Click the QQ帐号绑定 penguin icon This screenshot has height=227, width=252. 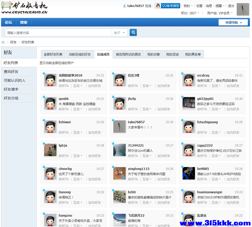coord(158,5)
